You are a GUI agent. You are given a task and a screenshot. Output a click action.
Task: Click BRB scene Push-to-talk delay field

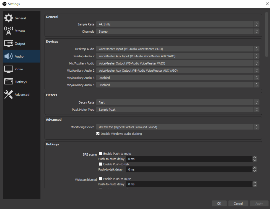click(189, 169)
